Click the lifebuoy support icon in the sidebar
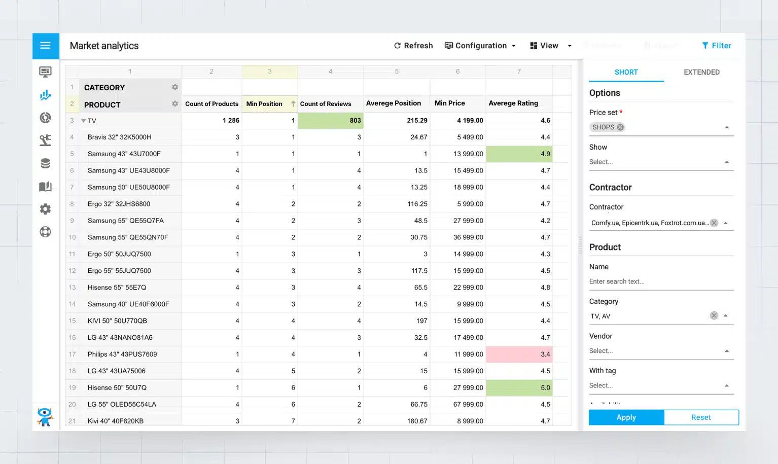778x464 pixels. 45,232
